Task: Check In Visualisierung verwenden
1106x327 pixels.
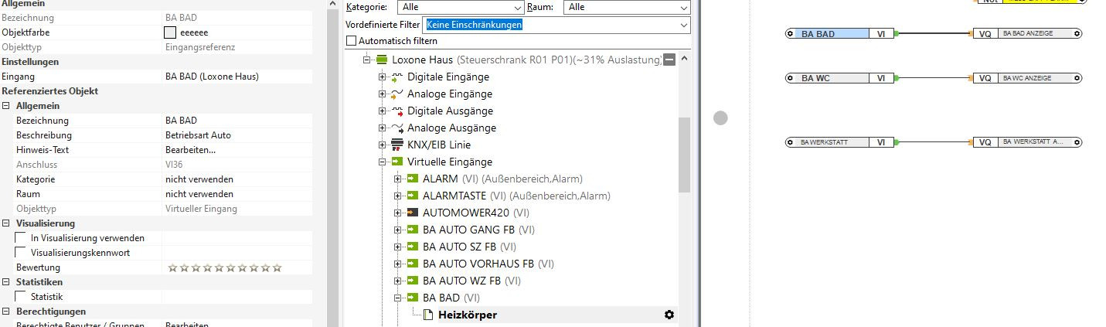Action: coord(21,238)
